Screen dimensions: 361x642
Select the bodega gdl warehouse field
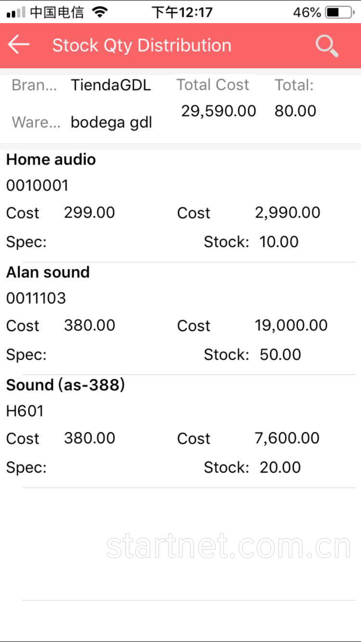111,122
